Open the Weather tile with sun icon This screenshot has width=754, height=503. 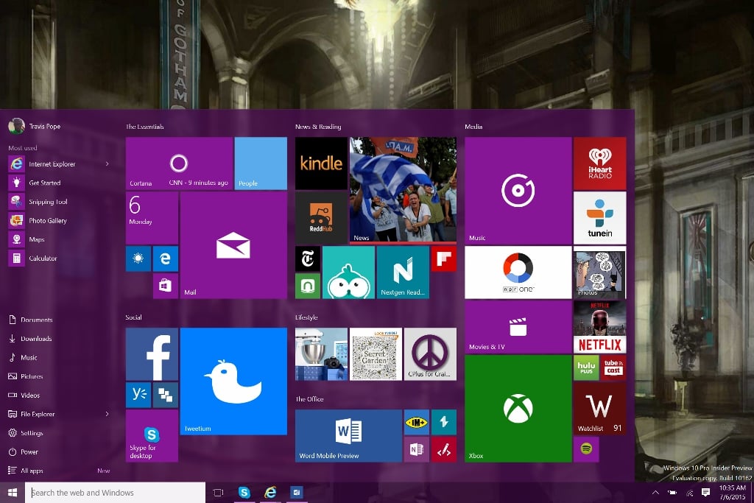pos(138,258)
